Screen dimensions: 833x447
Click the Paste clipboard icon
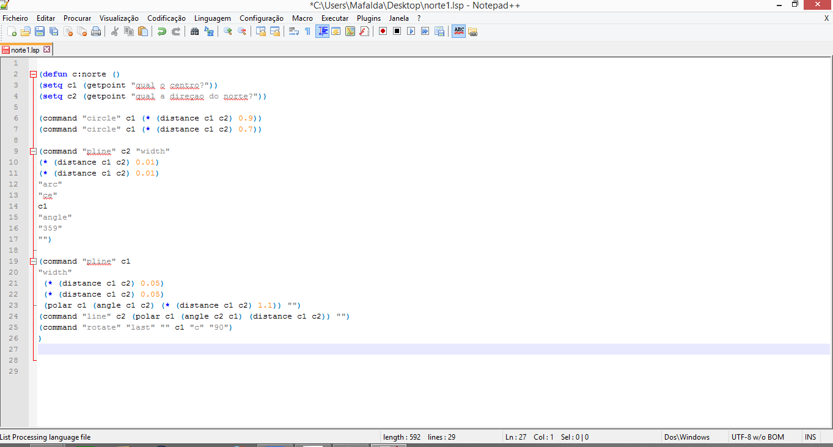click(142, 31)
